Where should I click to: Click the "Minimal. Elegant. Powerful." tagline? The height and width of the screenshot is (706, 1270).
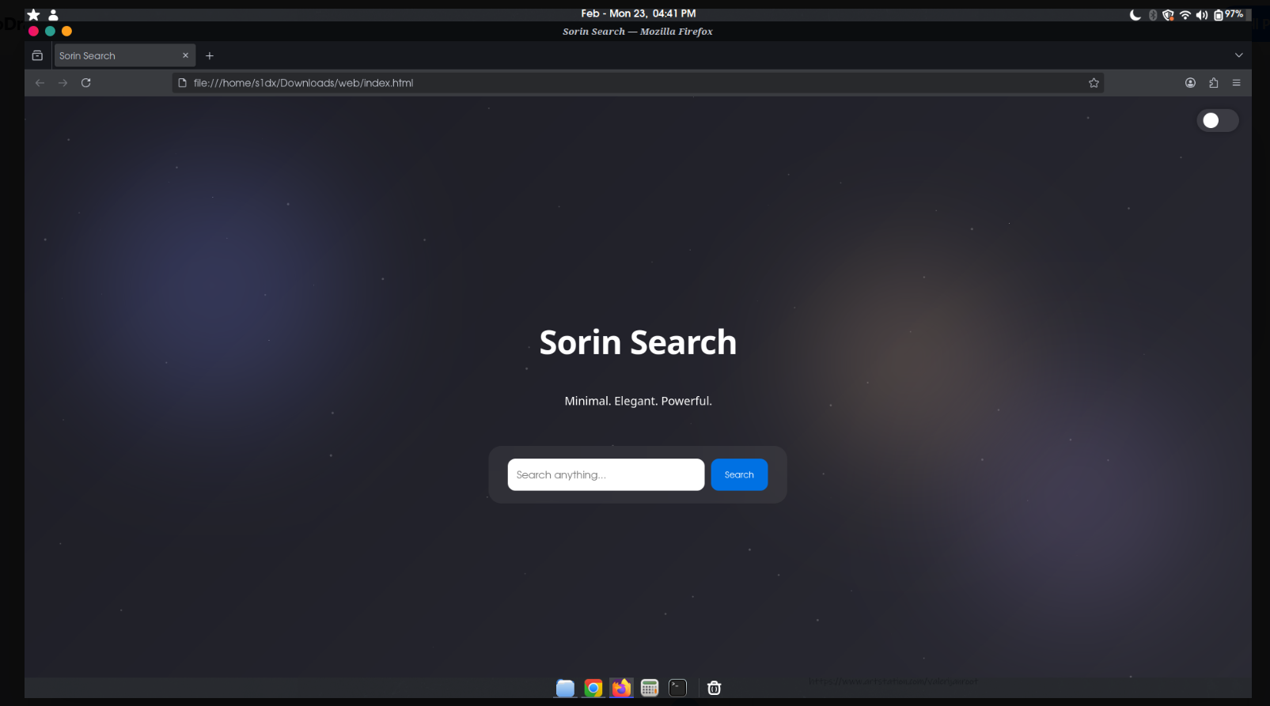638,401
